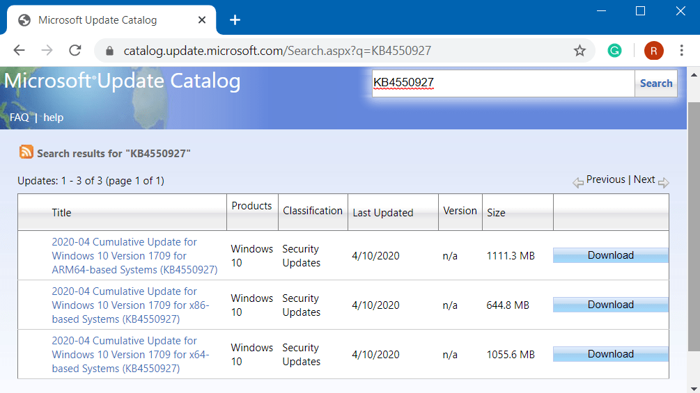The height and width of the screenshot is (393, 700).
Task: Click the page vertical scrollbar thumb
Action: click(694, 226)
